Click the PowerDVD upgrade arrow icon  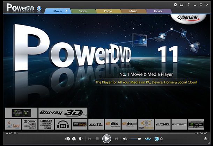tap(39, 8)
